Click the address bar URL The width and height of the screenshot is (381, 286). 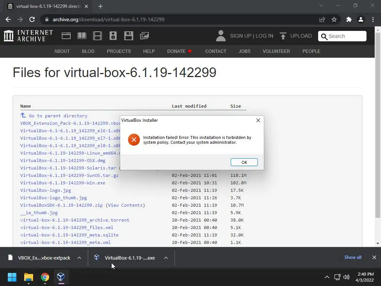(108, 19)
